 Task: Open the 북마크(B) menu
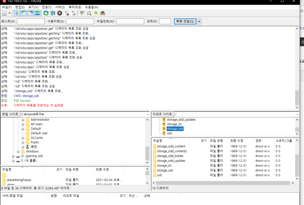(75, 7)
